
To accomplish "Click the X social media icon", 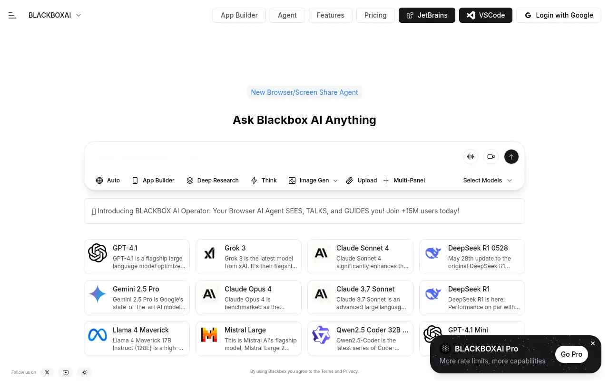I will 47,372.
